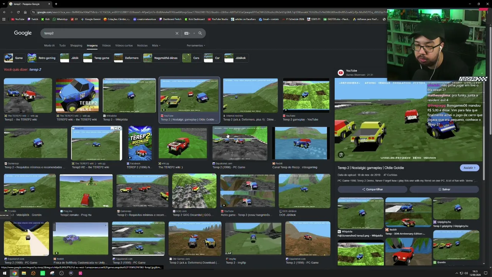
Task: Filter images by the Játék chip
Action: coord(70,58)
